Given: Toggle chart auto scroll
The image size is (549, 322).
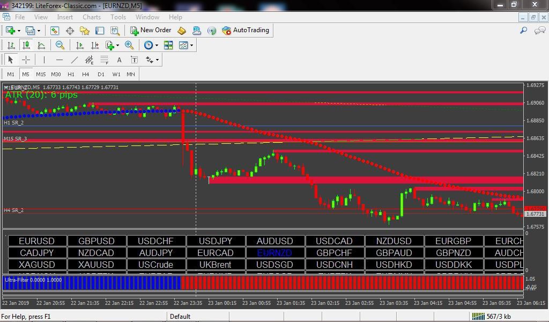Looking at the screenshot, I should (x=80, y=45).
